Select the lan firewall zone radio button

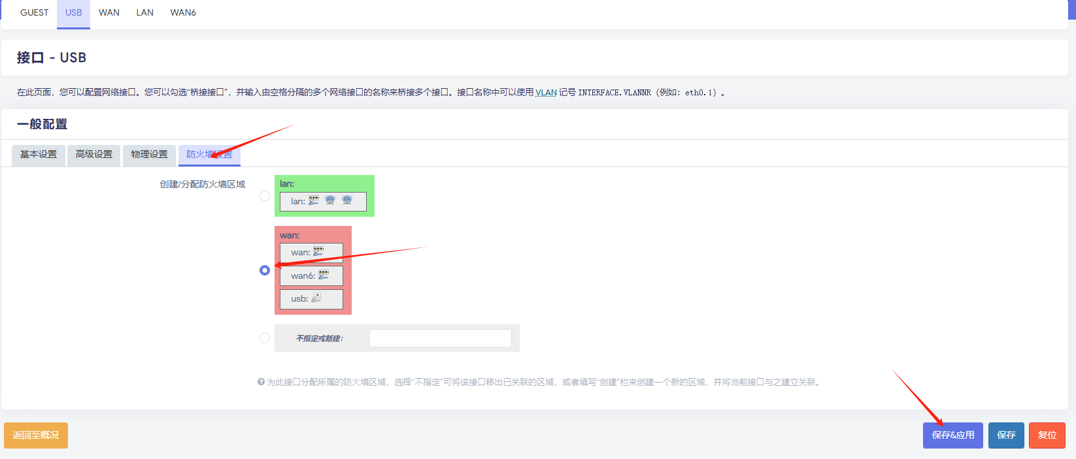(x=265, y=196)
